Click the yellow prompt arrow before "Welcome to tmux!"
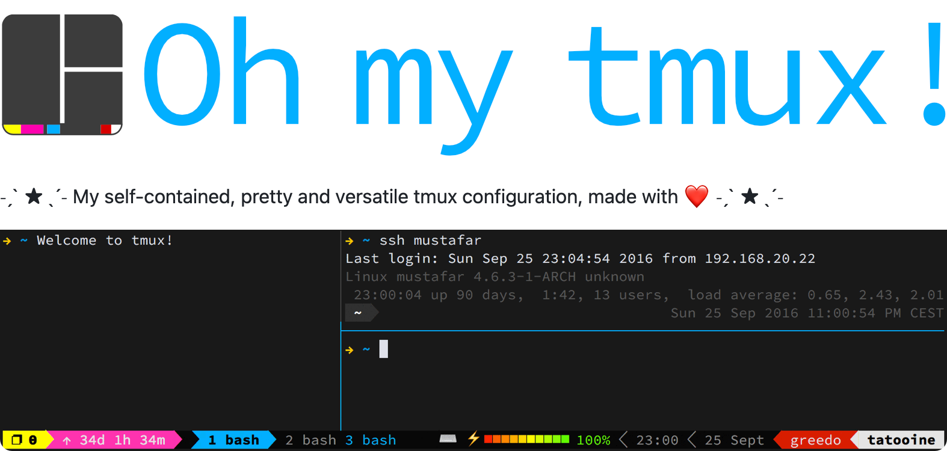Viewport: 947px width, 451px height. tap(7, 241)
